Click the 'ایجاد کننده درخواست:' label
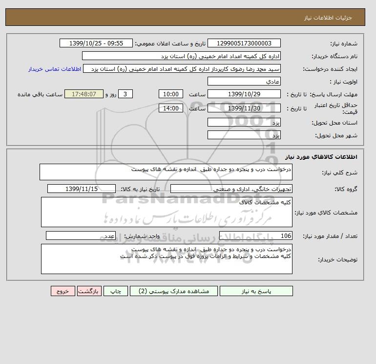Viewport: 376px width, 364px height. [330, 69]
